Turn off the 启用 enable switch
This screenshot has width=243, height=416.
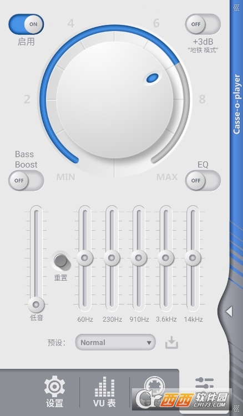26,24
